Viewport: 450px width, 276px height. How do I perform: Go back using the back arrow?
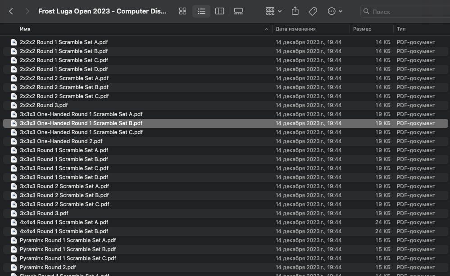[x=11, y=11]
